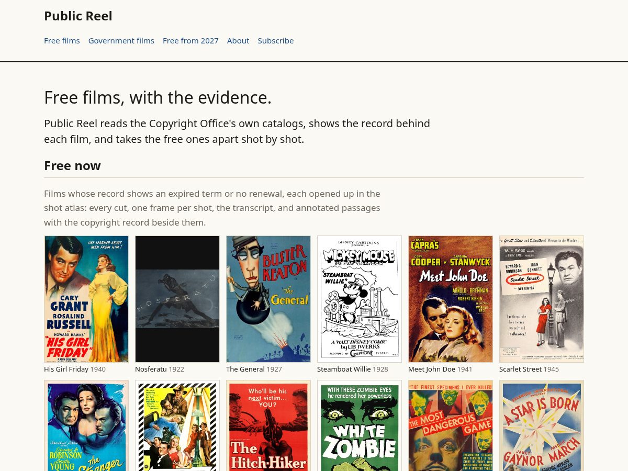The width and height of the screenshot is (628, 471).
Task: Open the Nosferatu poster
Action: tap(177, 299)
